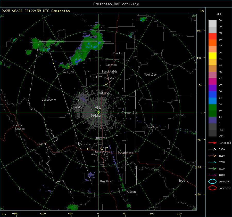
Task: Click the RockyMH label
Action: click(68, 72)
